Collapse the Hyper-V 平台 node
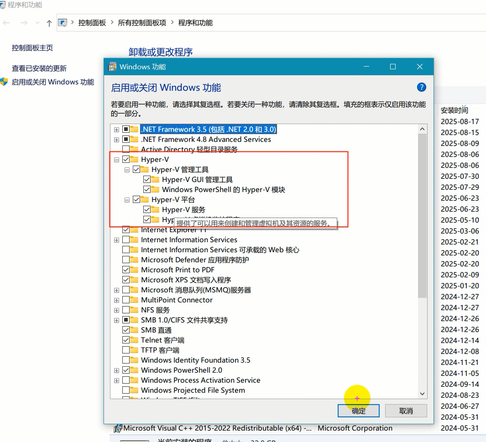The height and width of the screenshot is (442, 486). tap(127, 200)
